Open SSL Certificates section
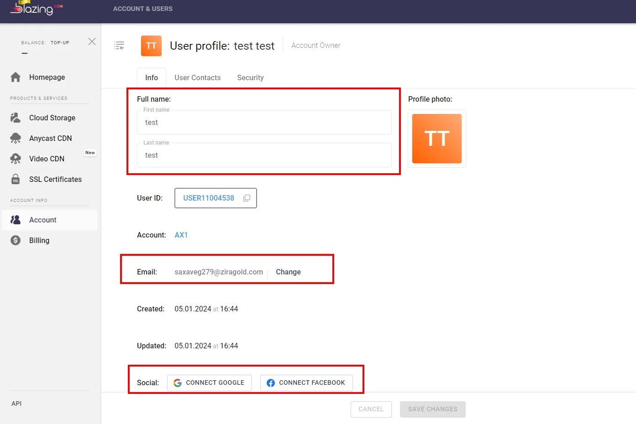The image size is (636, 424). 55,179
